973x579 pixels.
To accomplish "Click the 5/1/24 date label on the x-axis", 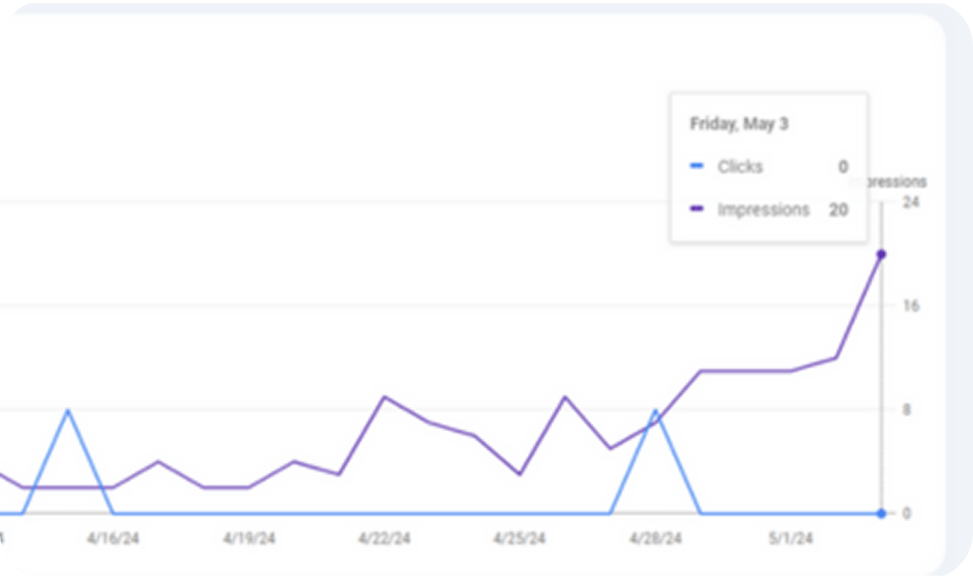I will [791, 538].
